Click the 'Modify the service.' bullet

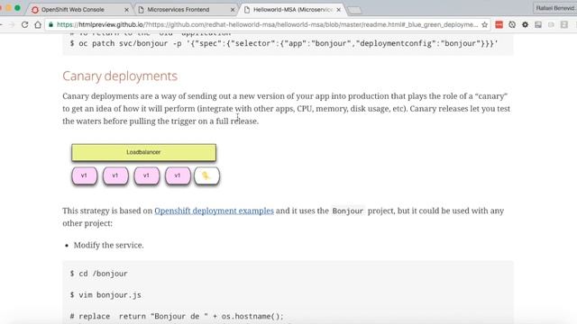[x=108, y=246]
